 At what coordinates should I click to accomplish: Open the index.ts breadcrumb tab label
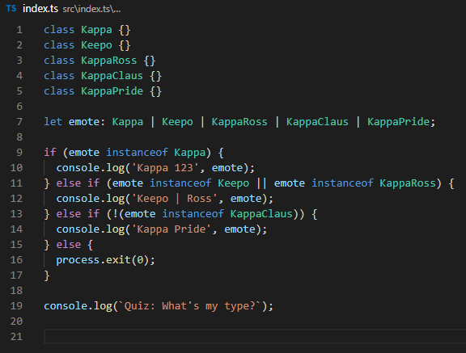(x=40, y=9)
